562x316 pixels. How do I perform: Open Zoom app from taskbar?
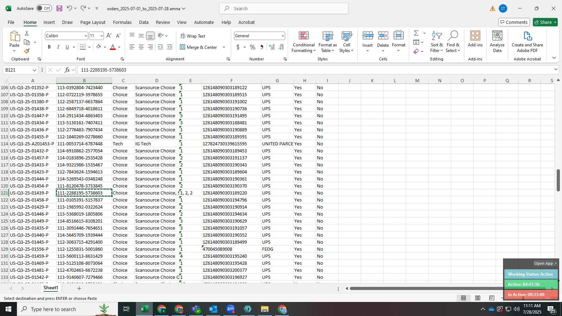pyautogui.click(x=230, y=309)
